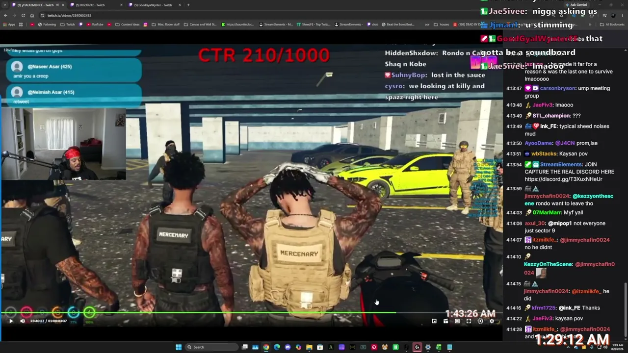
Task: Mute the video player volume
Action: coord(23,321)
